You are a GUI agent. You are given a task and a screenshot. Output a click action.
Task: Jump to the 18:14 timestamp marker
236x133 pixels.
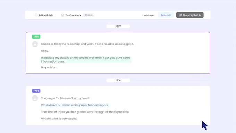coord(118,80)
